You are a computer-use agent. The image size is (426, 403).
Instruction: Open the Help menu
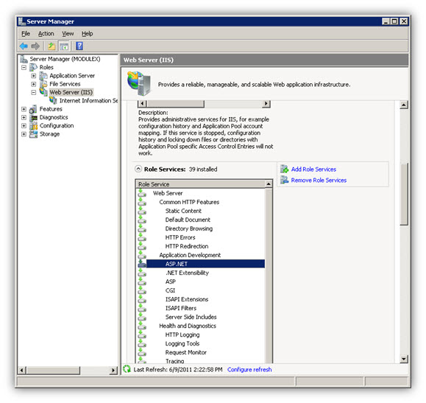88,33
